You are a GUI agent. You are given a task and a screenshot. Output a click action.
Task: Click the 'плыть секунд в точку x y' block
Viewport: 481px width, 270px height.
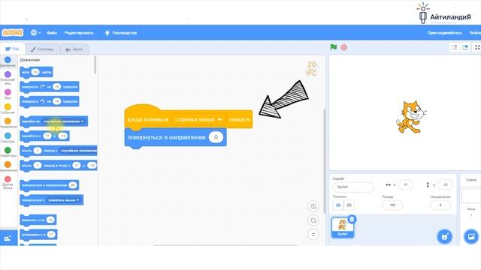[59, 166]
